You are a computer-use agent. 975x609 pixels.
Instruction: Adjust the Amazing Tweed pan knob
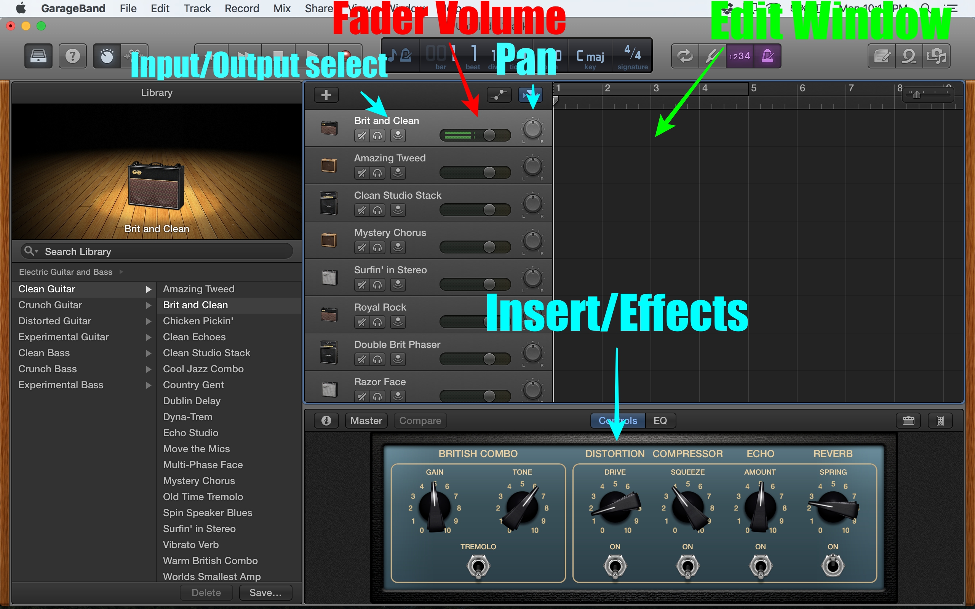click(x=532, y=166)
